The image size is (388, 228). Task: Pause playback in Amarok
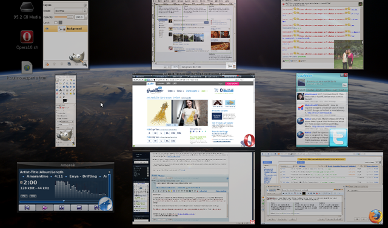coord(62,208)
